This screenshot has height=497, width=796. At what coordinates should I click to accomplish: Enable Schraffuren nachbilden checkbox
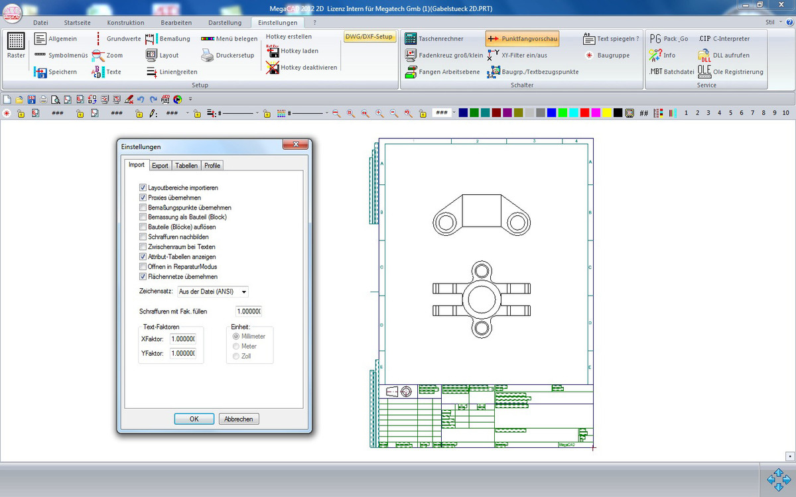tap(143, 237)
